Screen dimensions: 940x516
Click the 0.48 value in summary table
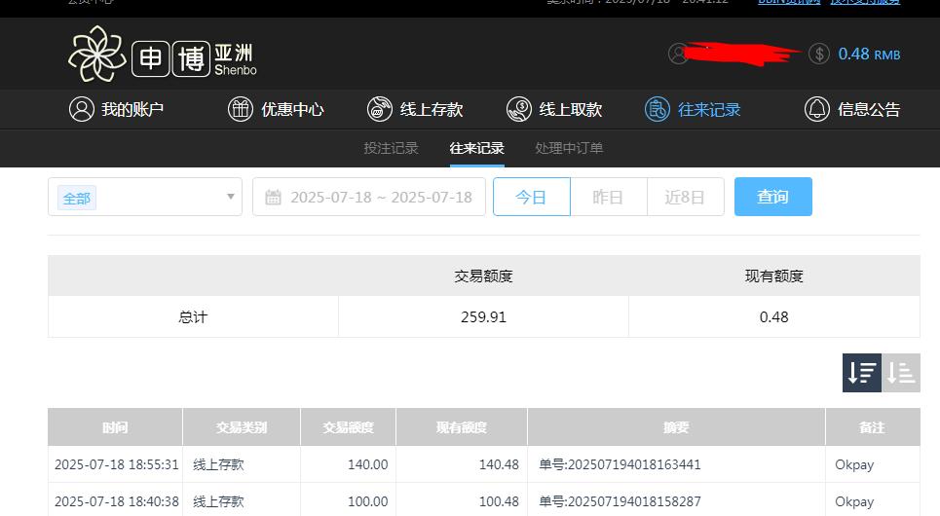[x=774, y=317]
